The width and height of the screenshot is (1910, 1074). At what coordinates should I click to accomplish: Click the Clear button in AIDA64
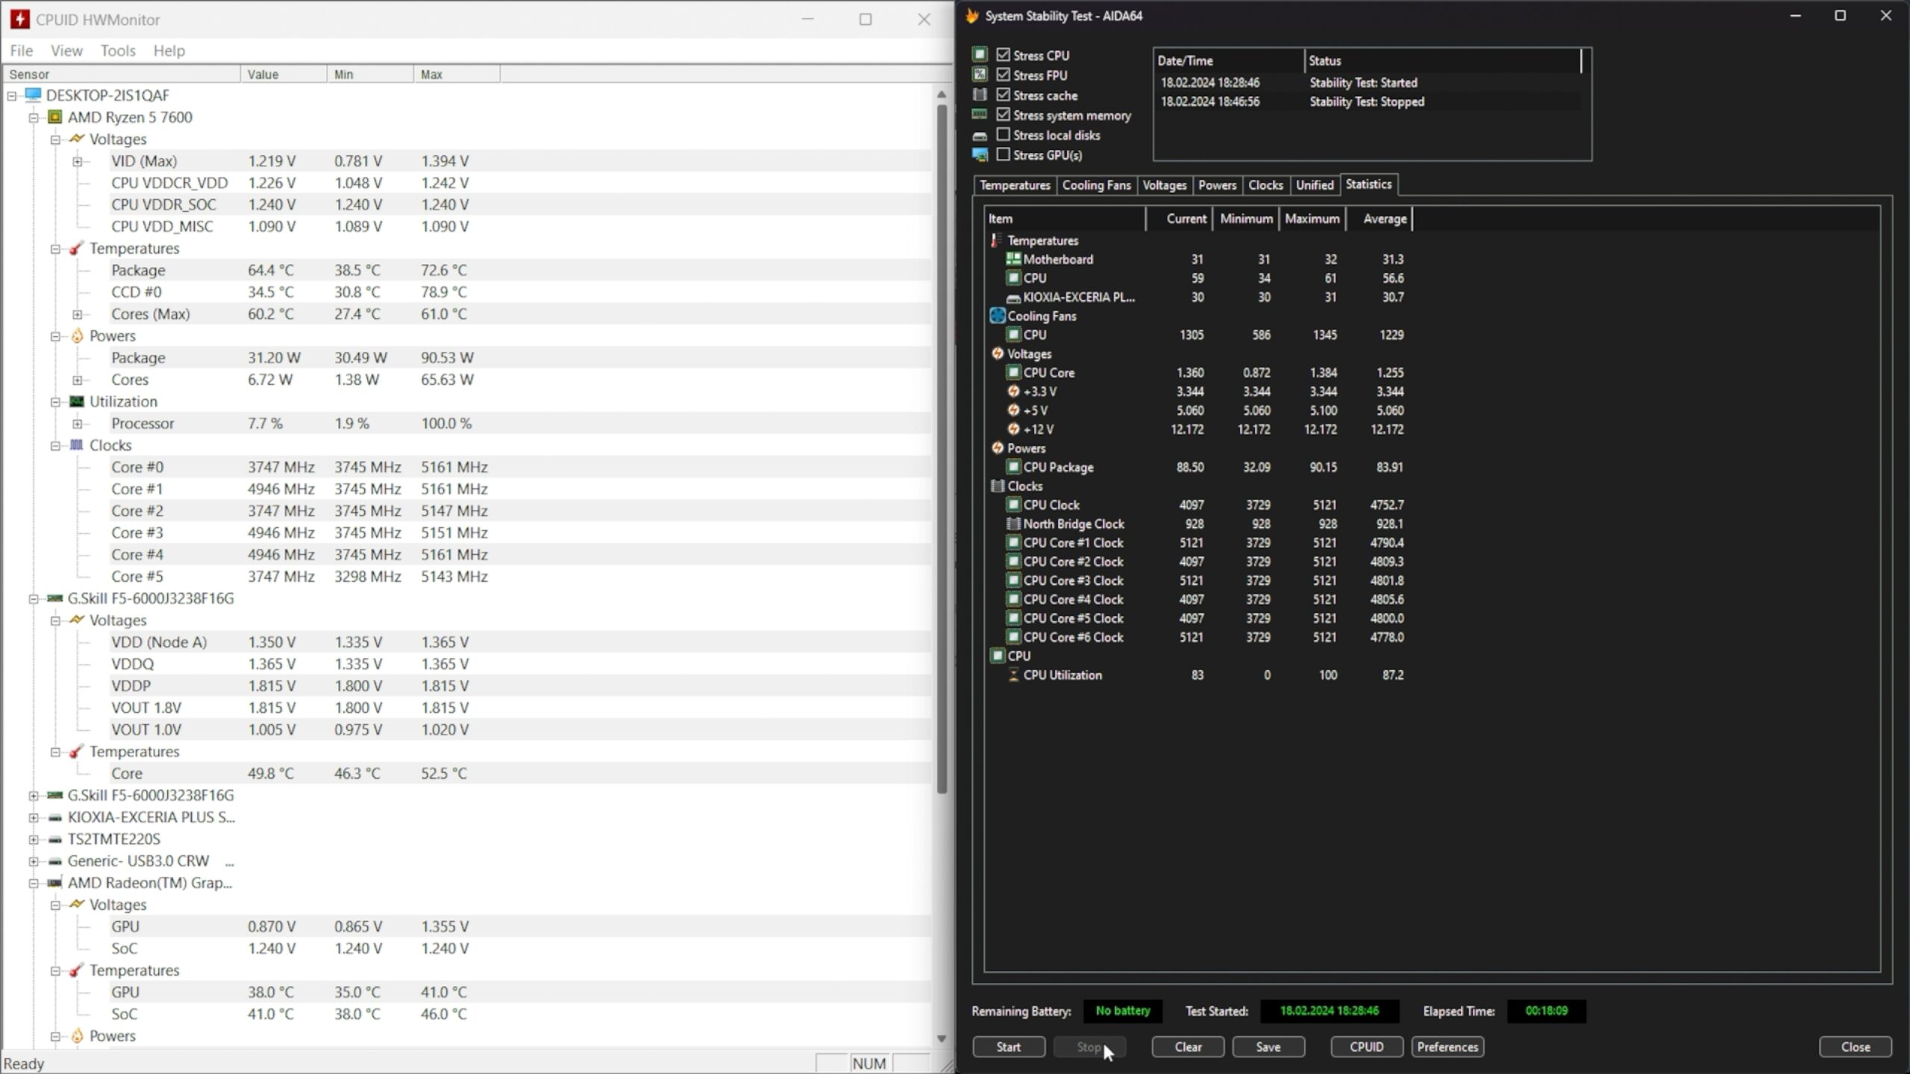click(x=1188, y=1047)
